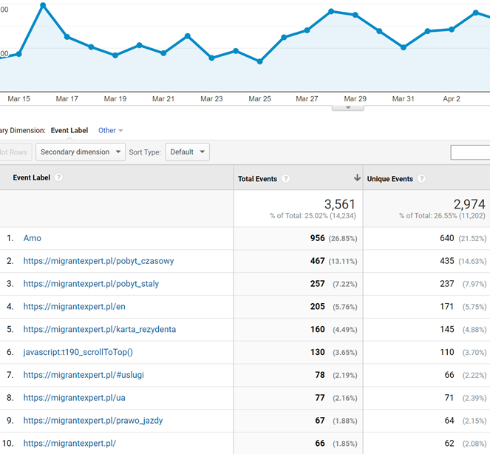Open the migrantexpert.pl/ua label link
This screenshot has width=490, height=454.
click(x=75, y=398)
